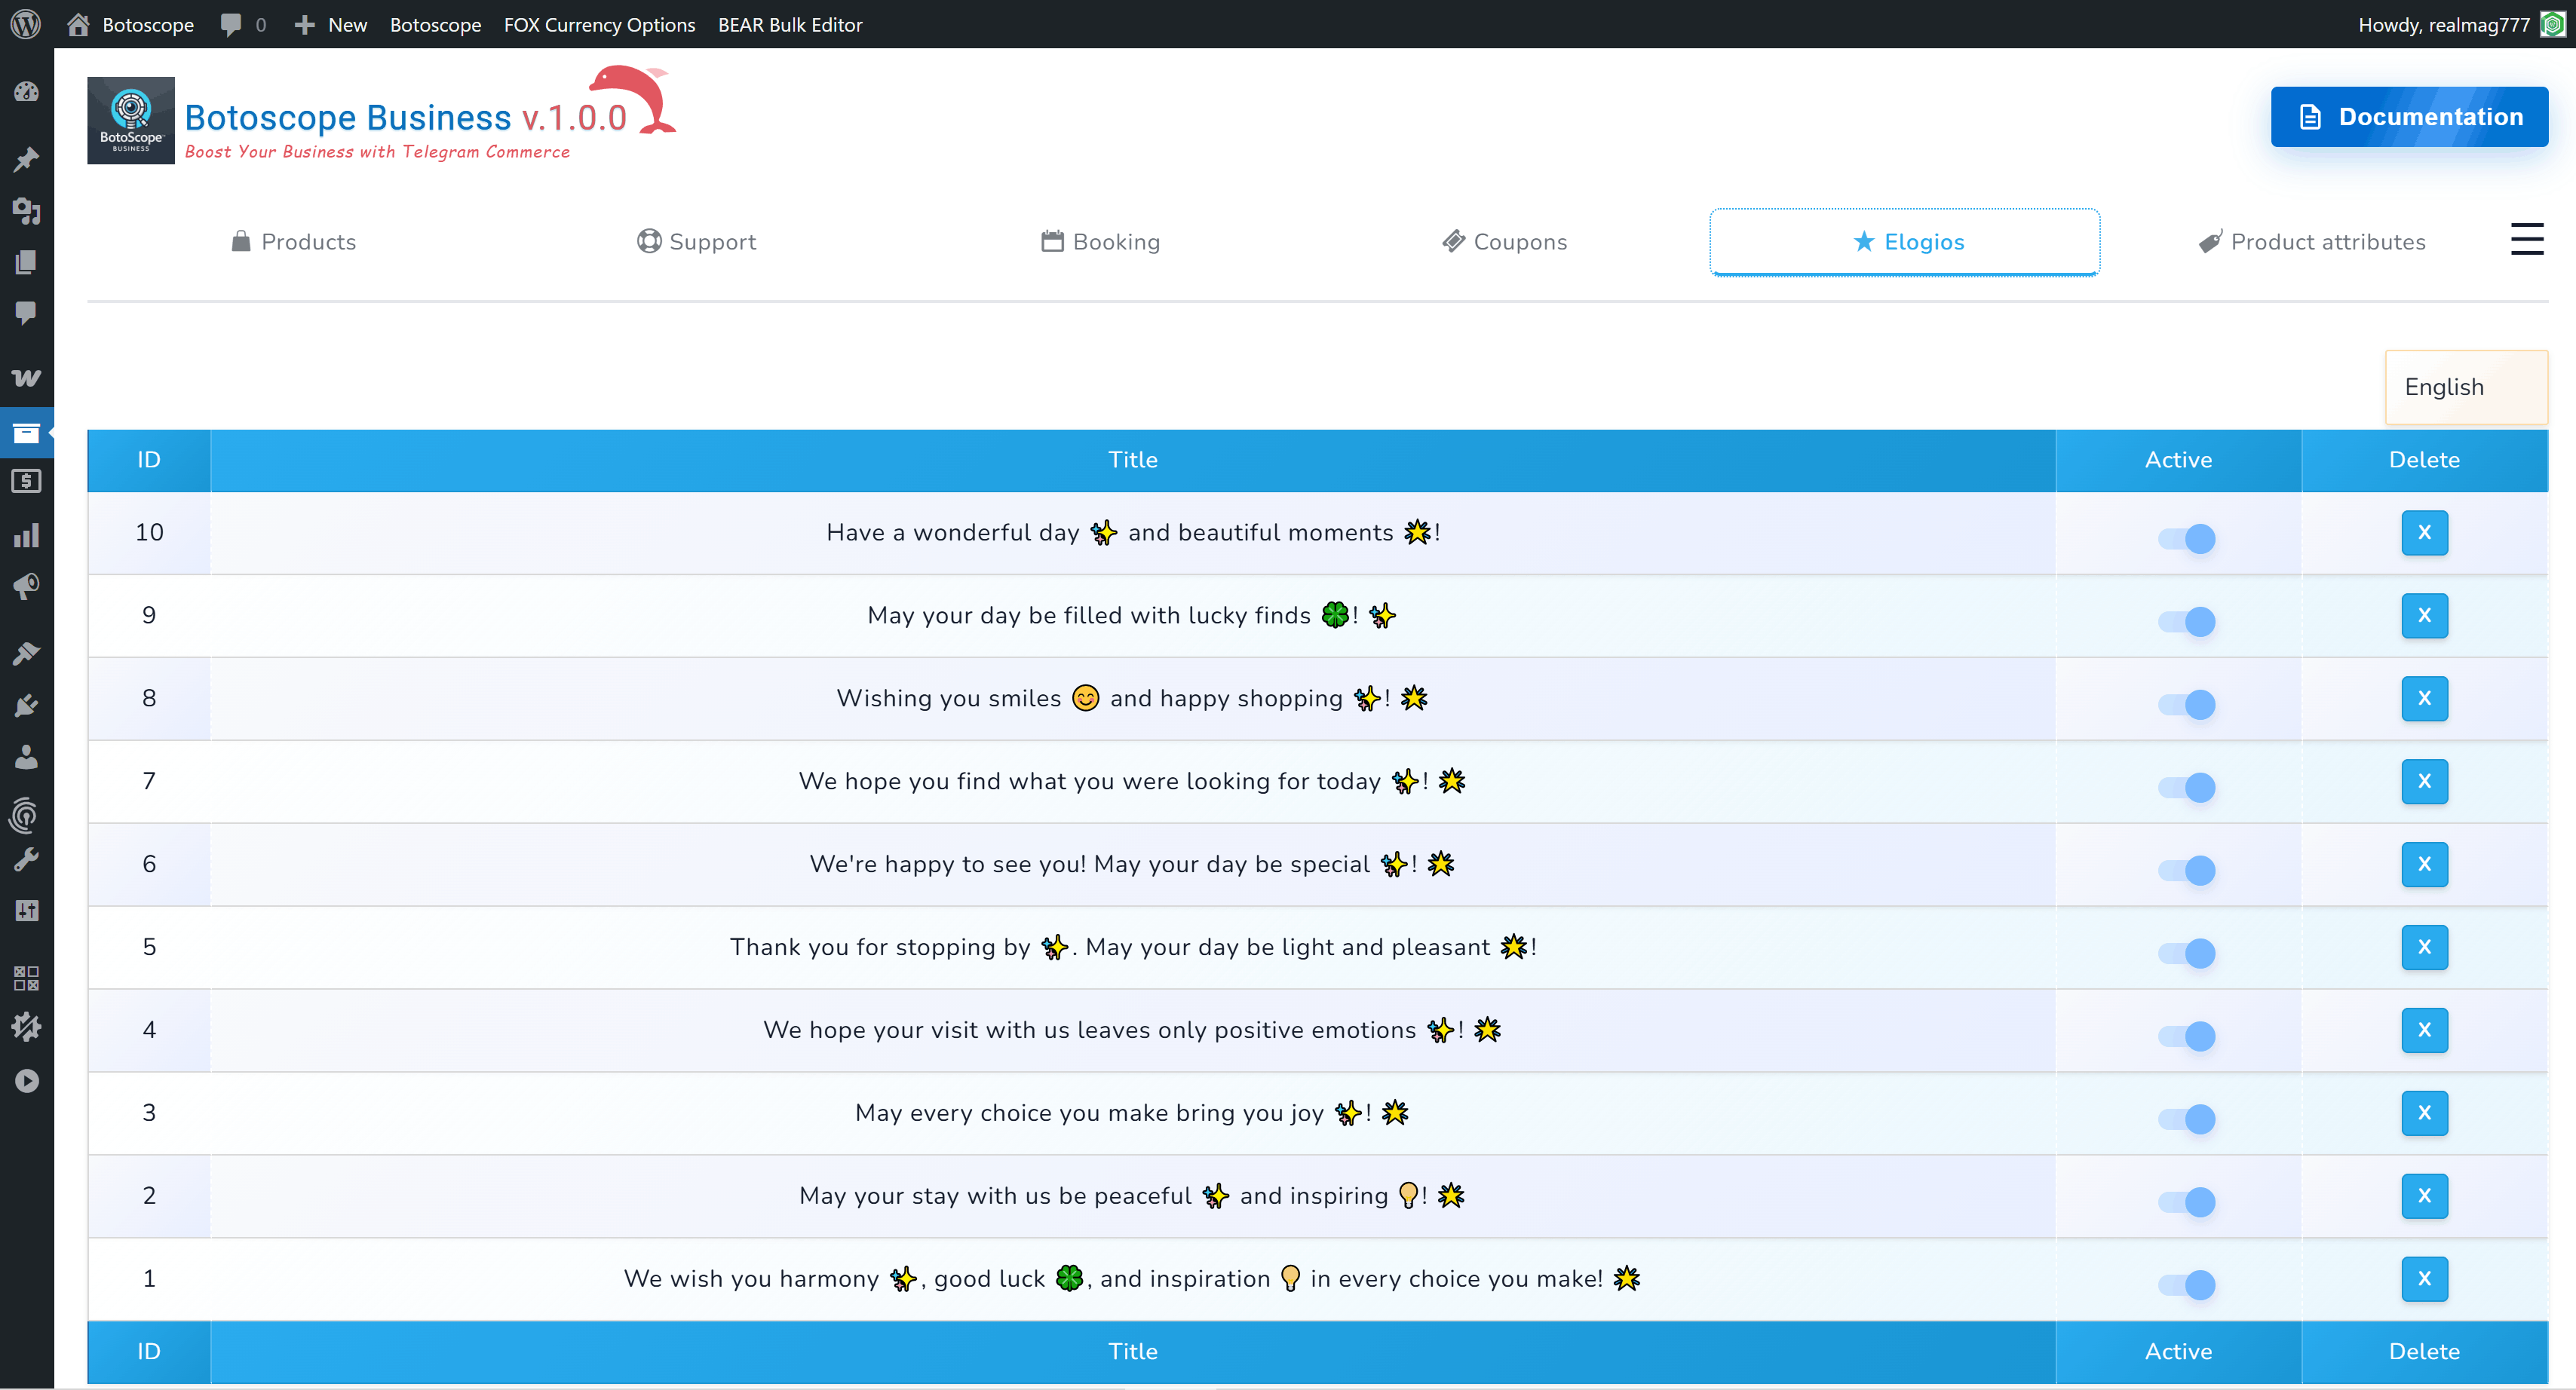Click the Woodmart "W" icon in sidebar
This screenshot has height=1390, width=2576.
pyautogui.click(x=27, y=377)
